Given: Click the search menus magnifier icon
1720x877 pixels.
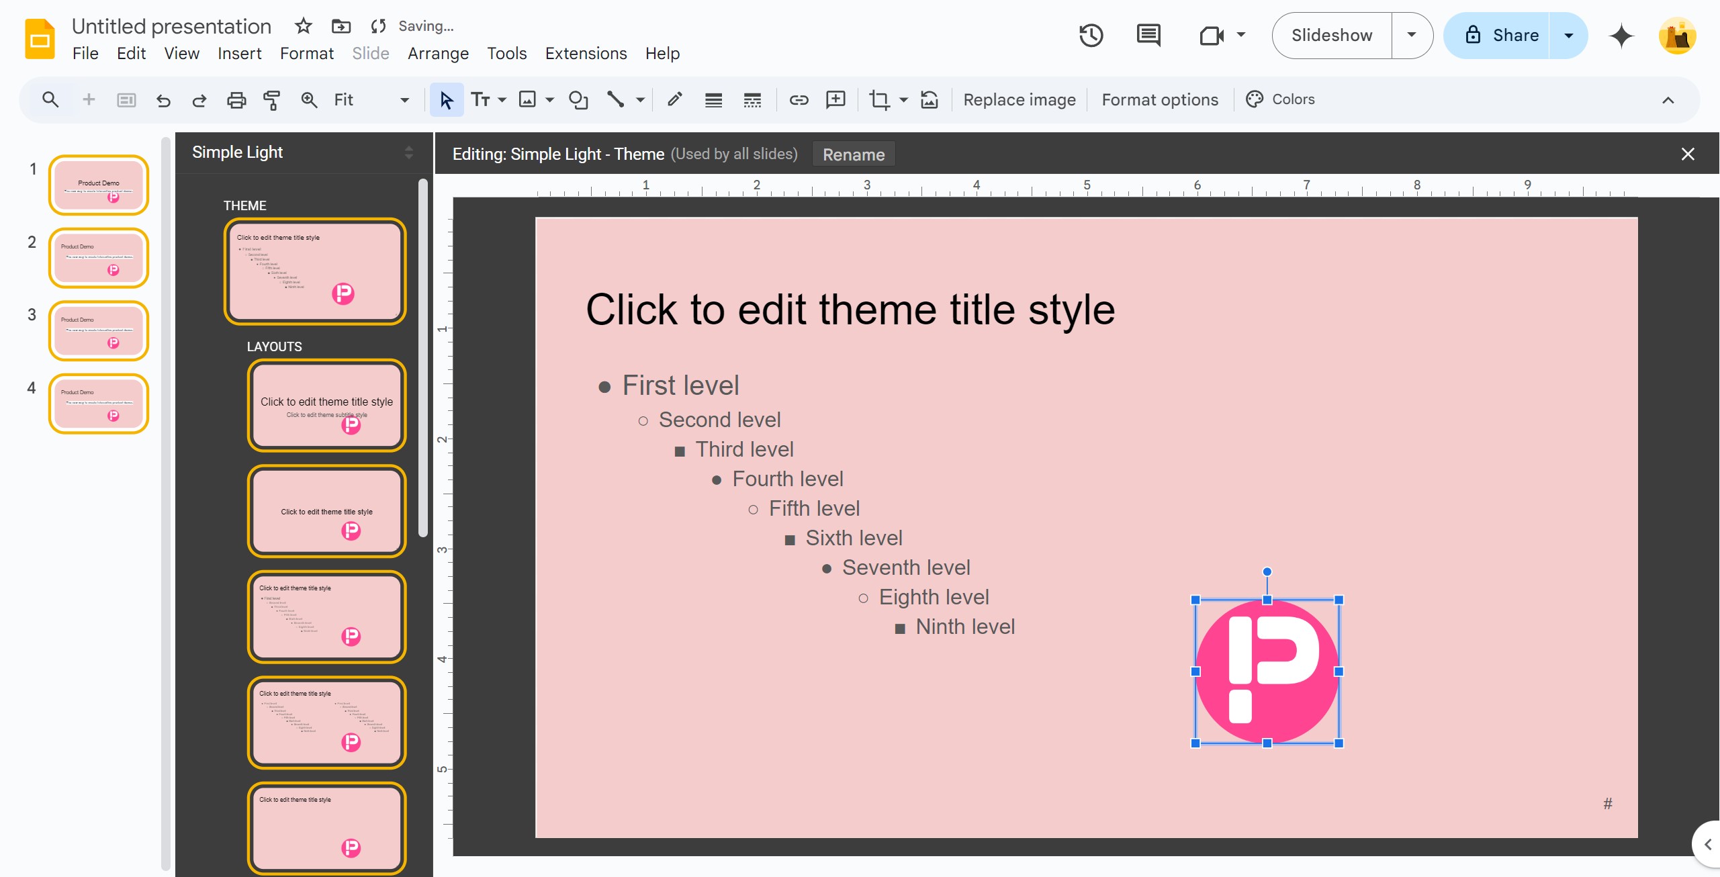Looking at the screenshot, I should point(50,100).
